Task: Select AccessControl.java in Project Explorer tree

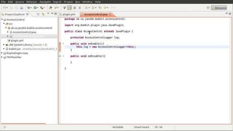Action: click(23, 32)
